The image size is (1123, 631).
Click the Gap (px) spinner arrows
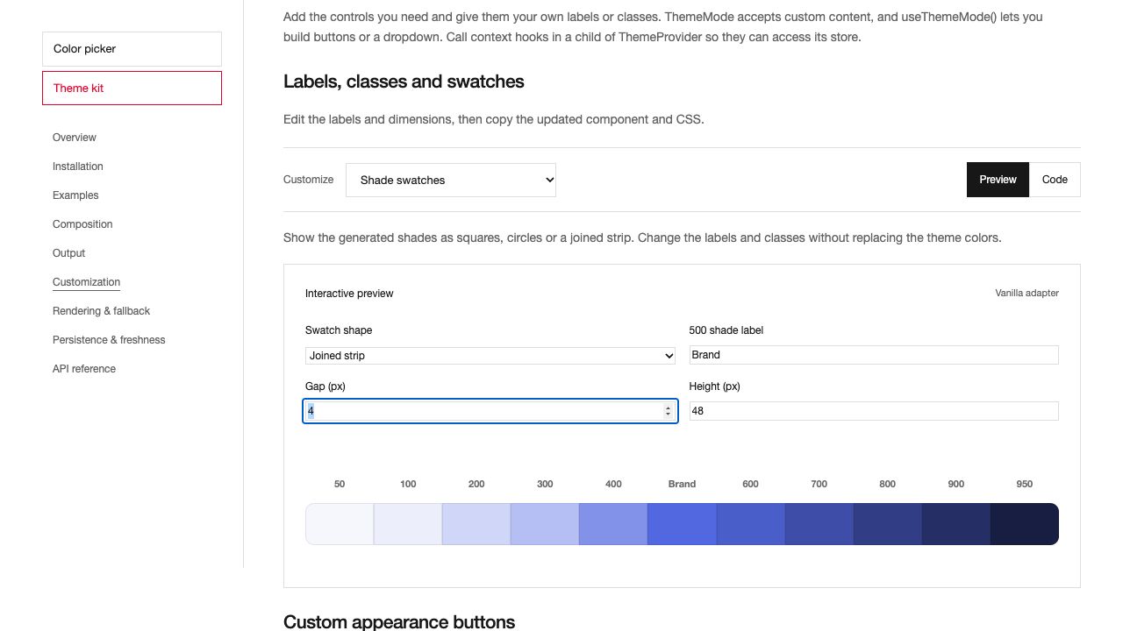[669, 411]
